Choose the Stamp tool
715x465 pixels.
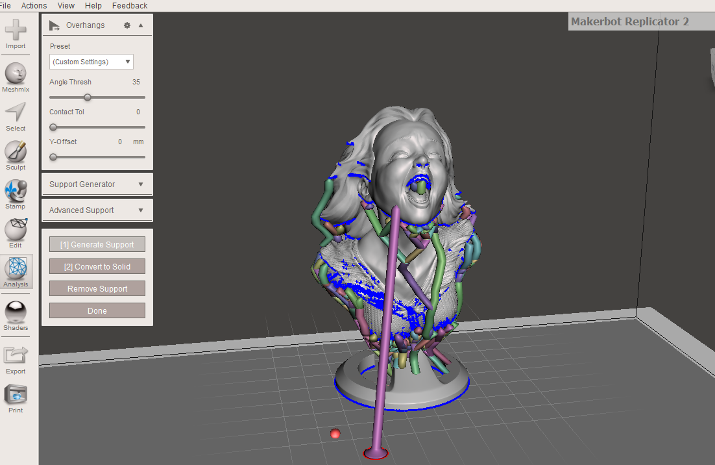[15, 189]
